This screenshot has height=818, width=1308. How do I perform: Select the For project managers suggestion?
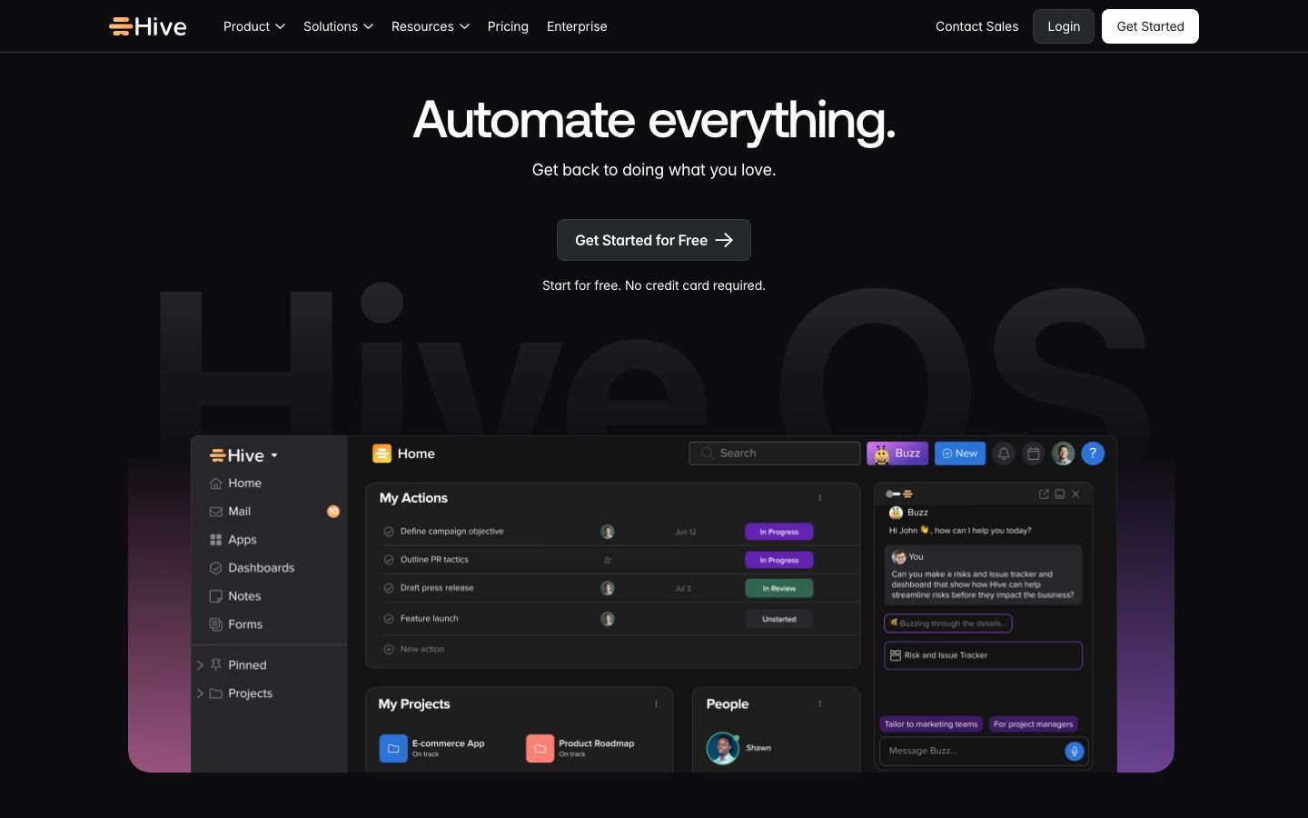click(1034, 724)
